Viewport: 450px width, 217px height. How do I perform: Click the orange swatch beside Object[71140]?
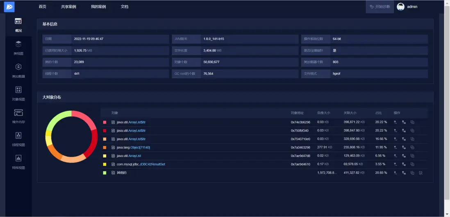pyautogui.click(x=105, y=148)
